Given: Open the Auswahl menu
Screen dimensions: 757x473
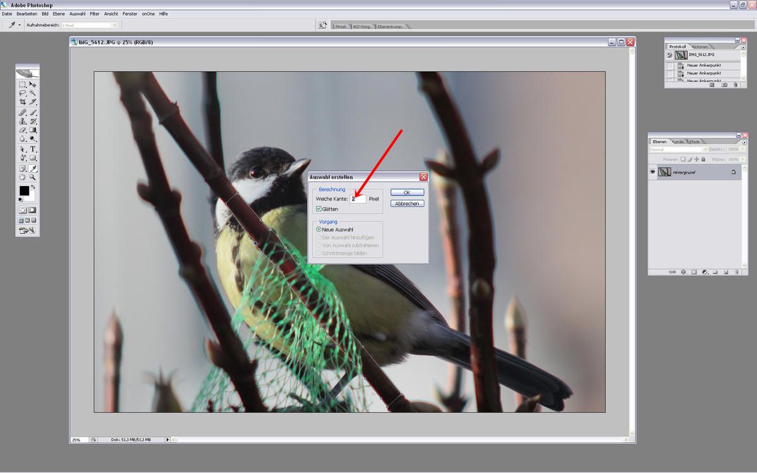Looking at the screenshot, I should pyautogui.click(x=77, y=13).
